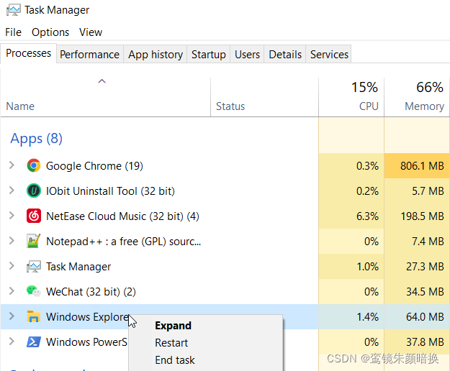Select the Windows PowerShell process name
This screenshot has height=371, width=450.
coord(86,342)
